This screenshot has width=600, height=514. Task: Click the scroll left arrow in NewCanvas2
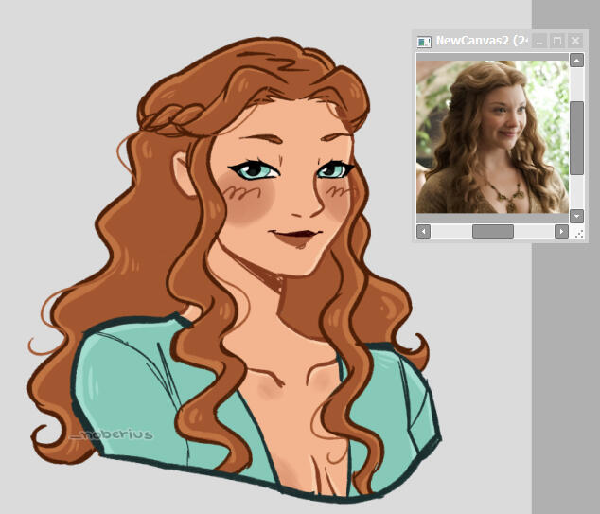pos(423,231)
